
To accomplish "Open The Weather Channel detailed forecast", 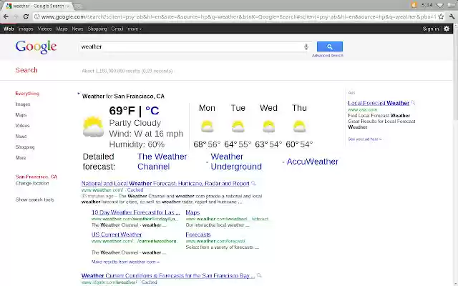I will tap(162, 162).
